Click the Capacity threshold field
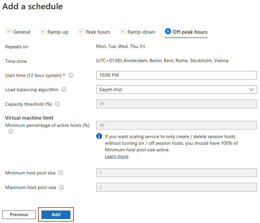260x223 pixels. point(176,104)
